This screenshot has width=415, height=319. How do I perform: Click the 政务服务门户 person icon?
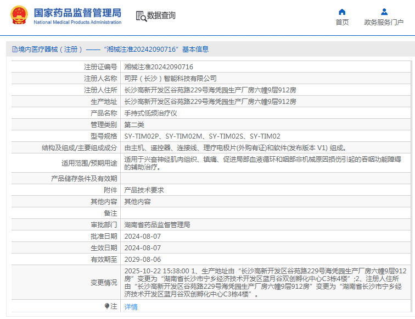tap(384, 12)
